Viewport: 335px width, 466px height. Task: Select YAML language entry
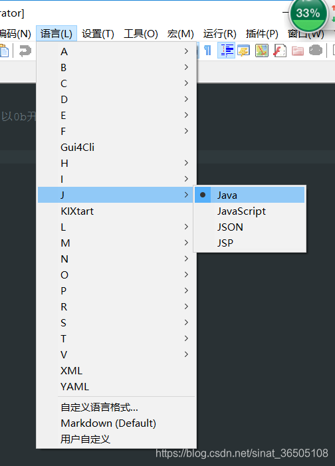(x=116, y=386)
